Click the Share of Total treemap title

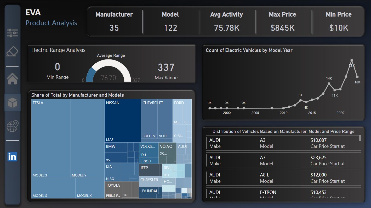(x=77, y=95)
